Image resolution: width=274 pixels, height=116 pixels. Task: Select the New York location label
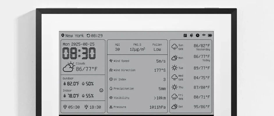(74, 36)
